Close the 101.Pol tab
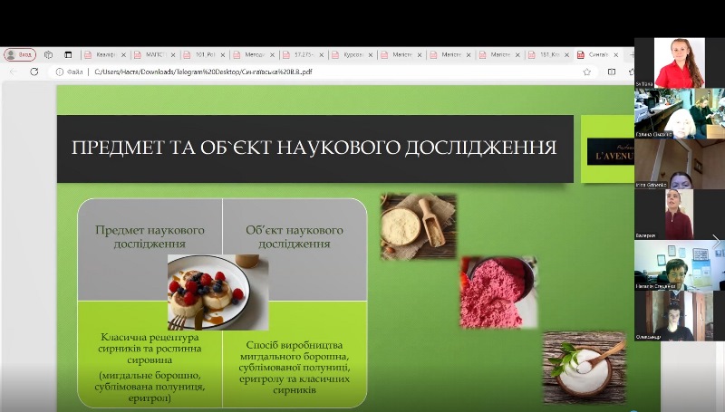725x412 pixels. pos(222,55)
